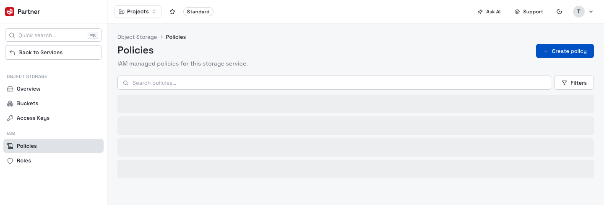
Task: Open the Filters dropdown
Action: coord(574,83)
